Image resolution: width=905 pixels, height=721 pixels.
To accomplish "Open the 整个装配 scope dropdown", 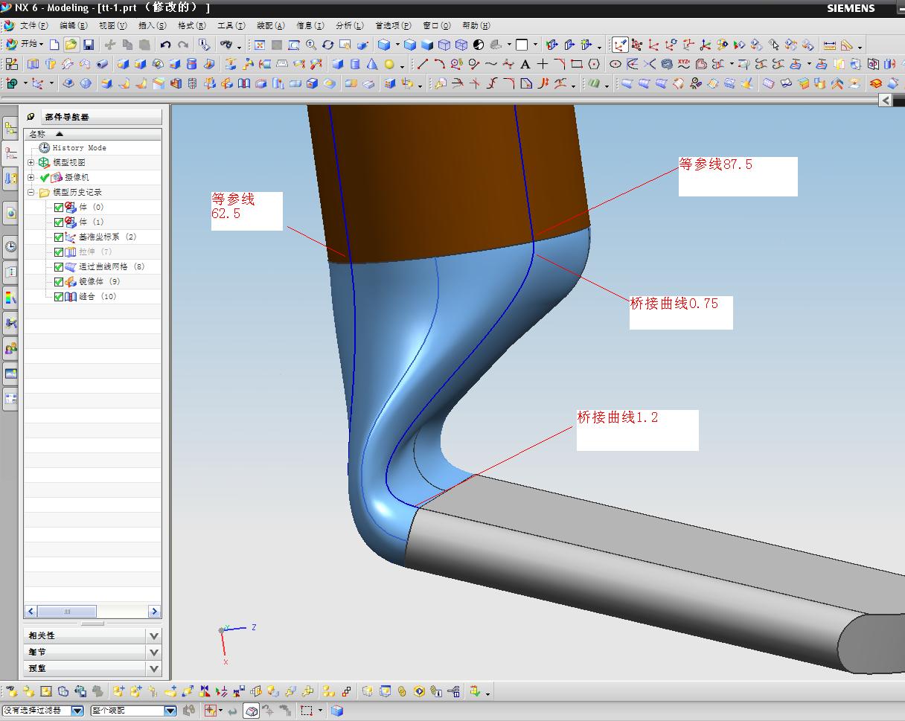I will click(x=170, y=711).
